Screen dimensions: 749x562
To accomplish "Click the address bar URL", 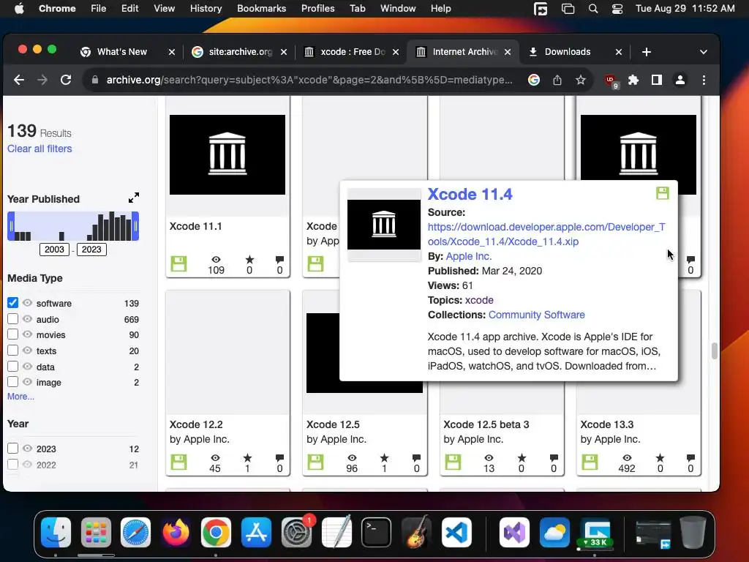I will coord(309,80).
